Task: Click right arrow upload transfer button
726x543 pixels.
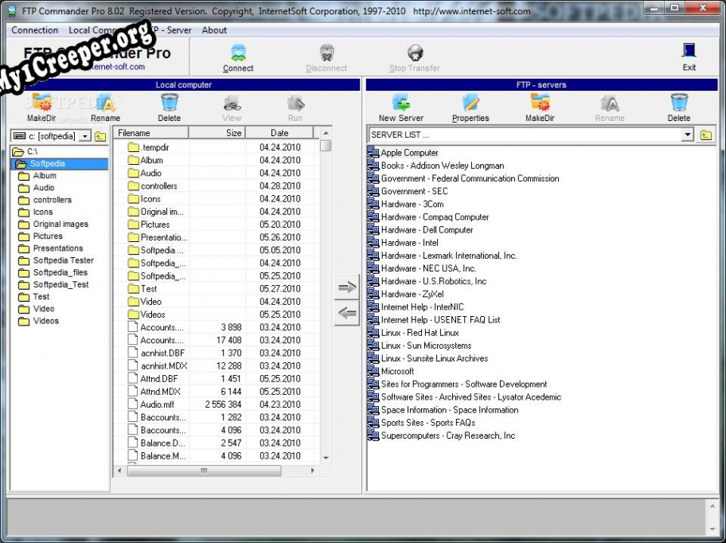Action: tap(347, 287)
